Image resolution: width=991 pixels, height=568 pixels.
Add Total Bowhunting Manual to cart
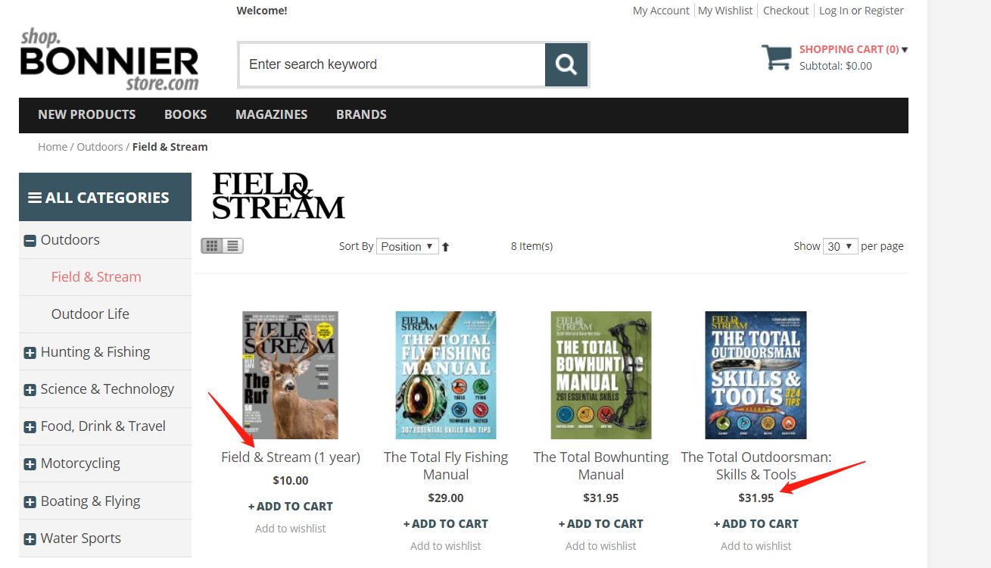pos(601,524)
